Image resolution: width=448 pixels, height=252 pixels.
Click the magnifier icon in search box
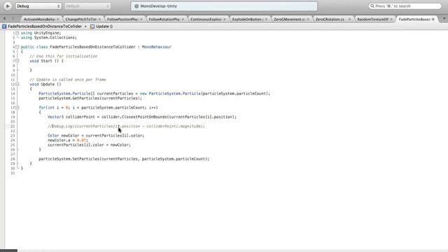(372, 6)
